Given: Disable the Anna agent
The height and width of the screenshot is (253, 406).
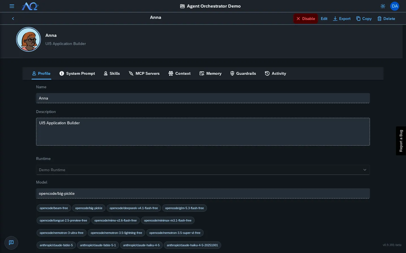Looking at the screenshot, I should pos(306,19).
